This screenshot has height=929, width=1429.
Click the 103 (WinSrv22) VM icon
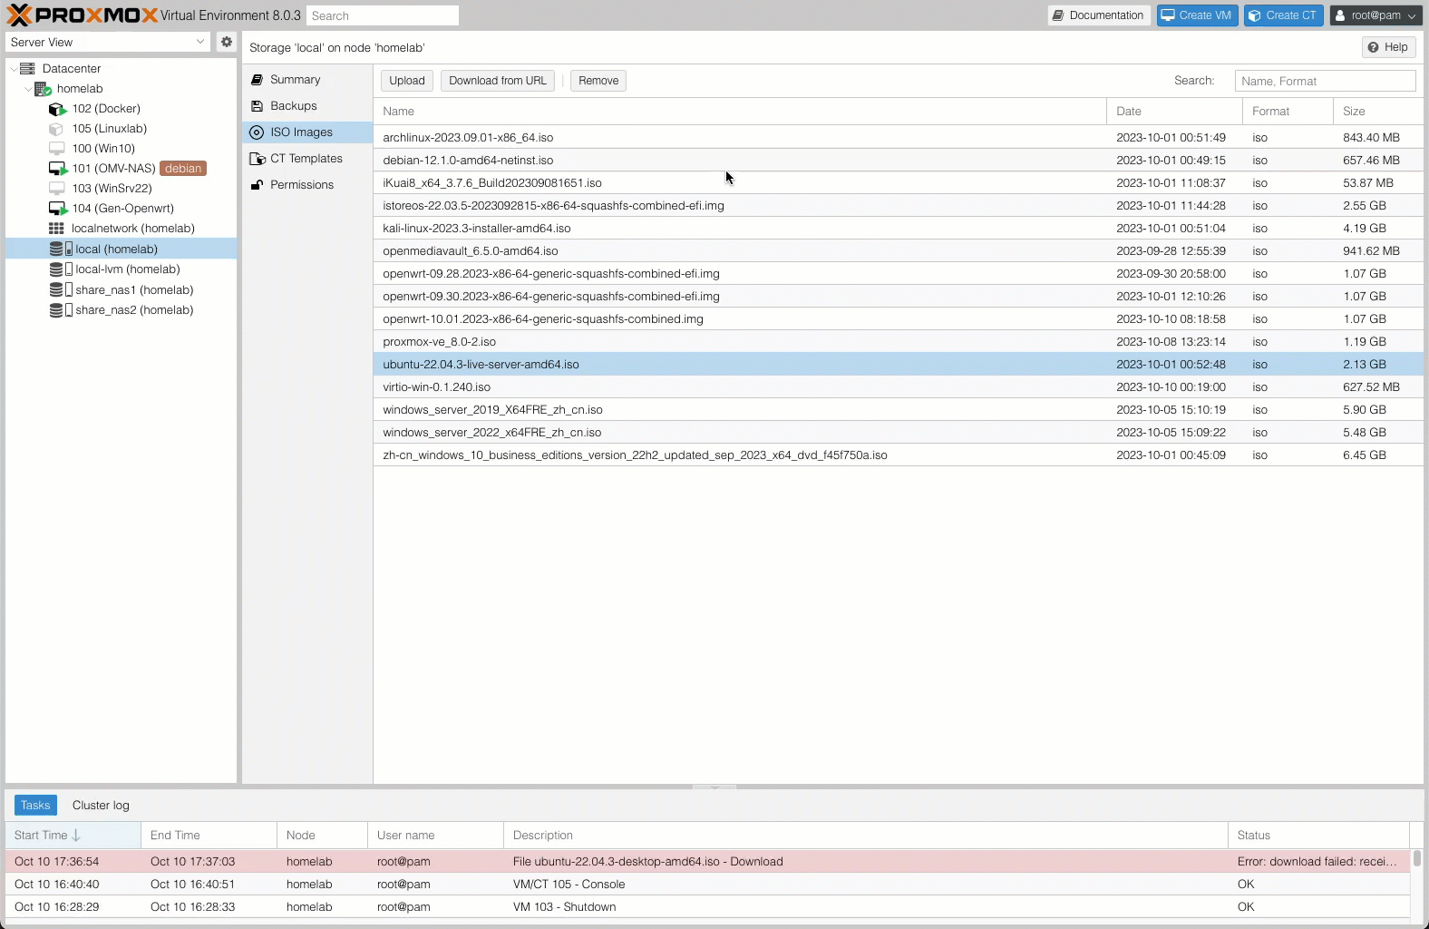point(56,189)
